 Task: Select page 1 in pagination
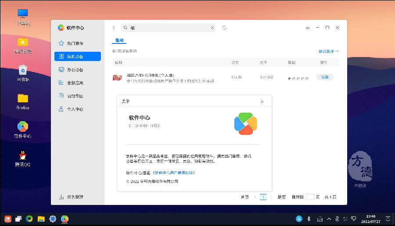[263, 197]
